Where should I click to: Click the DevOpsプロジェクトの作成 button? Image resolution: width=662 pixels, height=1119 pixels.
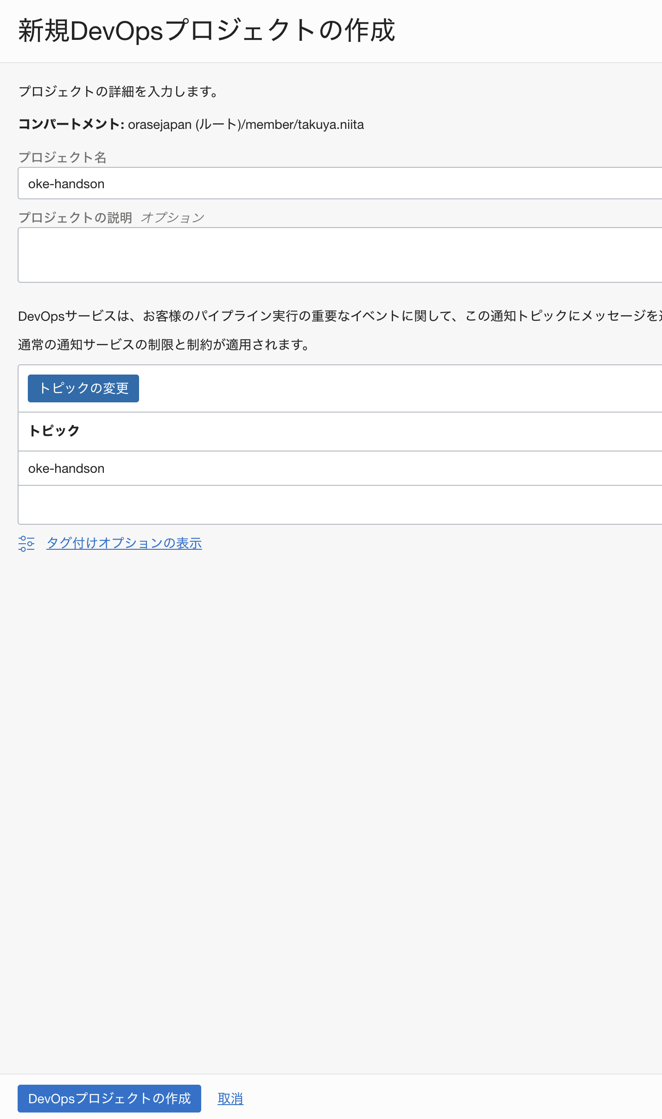pyautogui.click(x=109, y=1098)
